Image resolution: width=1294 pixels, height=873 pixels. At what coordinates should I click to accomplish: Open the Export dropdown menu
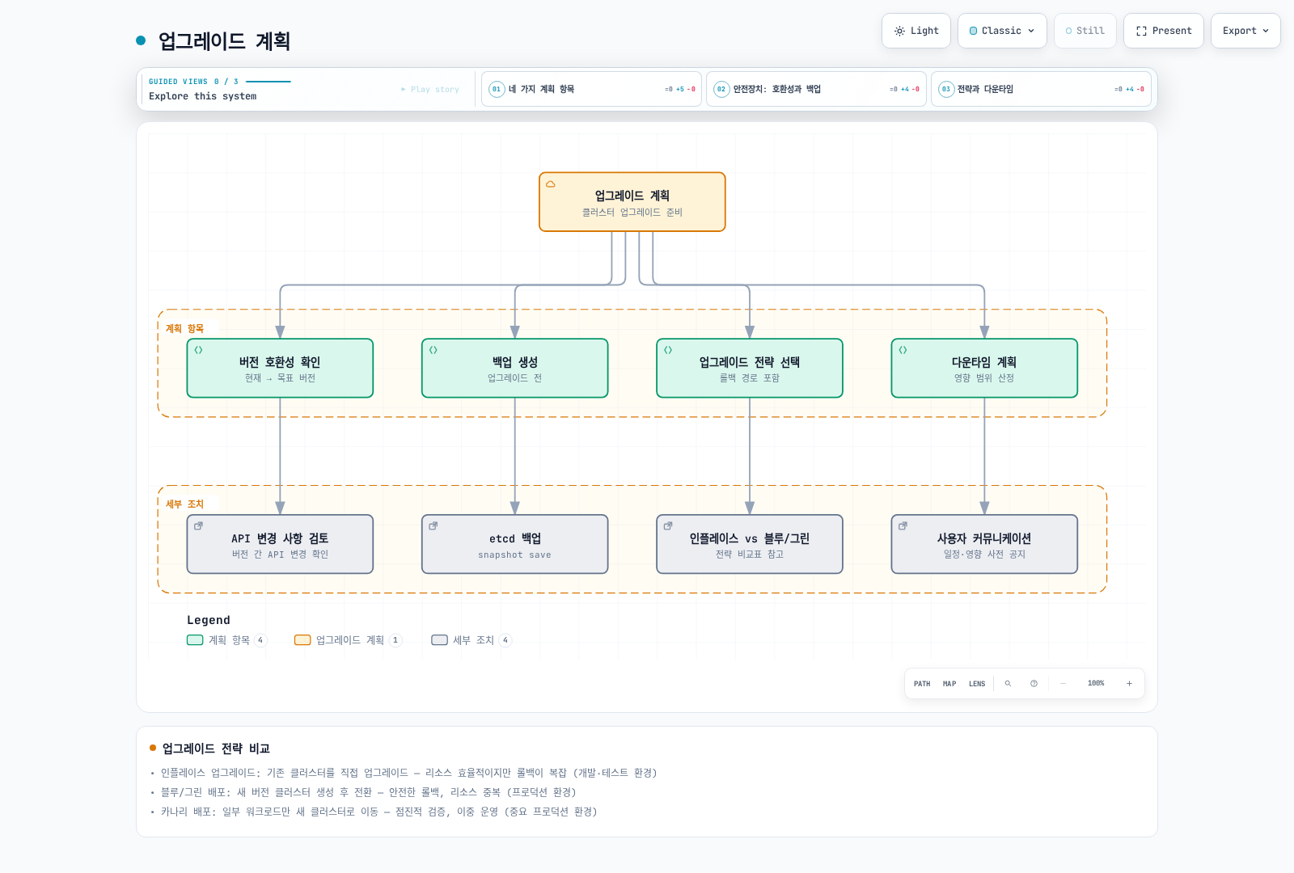[x=1245, y=31]
